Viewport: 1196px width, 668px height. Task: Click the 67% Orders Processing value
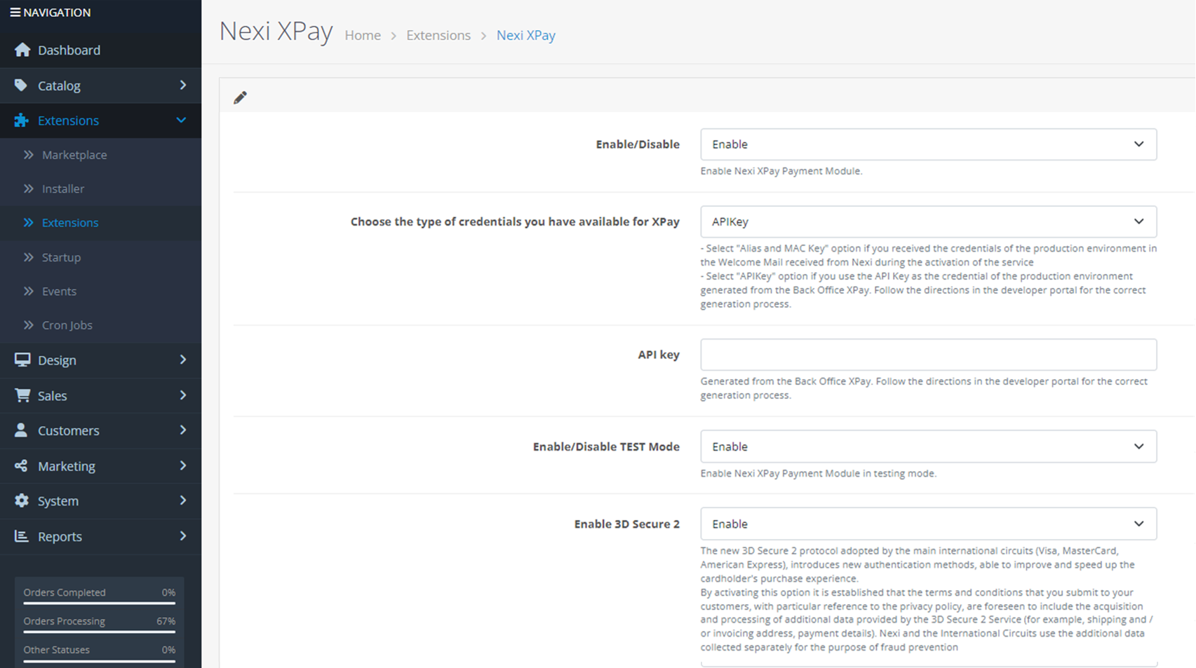click(x=166, y=621)
